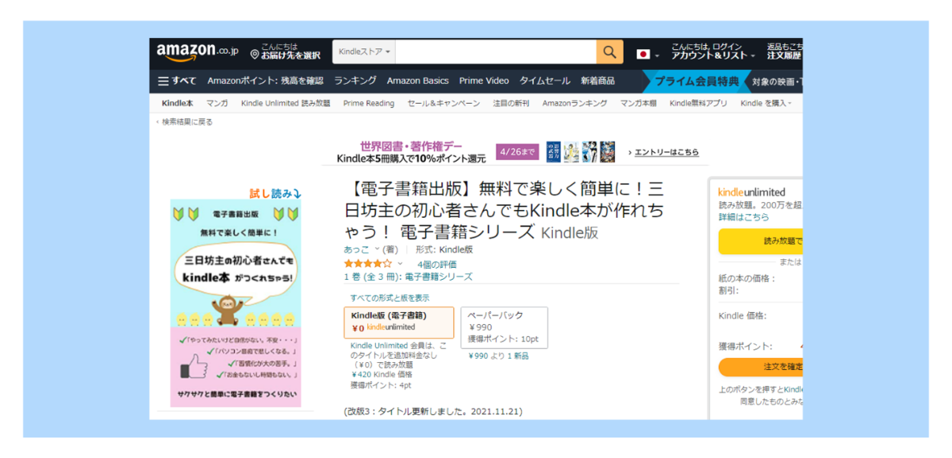Screen dimensions: 952x458
Task: Open 返品もこちら 注文履歴
Action: [784, 52]
